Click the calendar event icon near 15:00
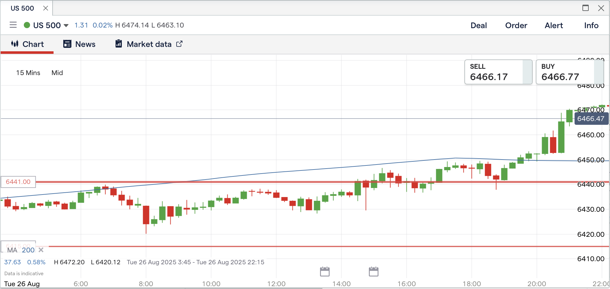This screenshot has height=289, width=610. [x=374, y=271]
